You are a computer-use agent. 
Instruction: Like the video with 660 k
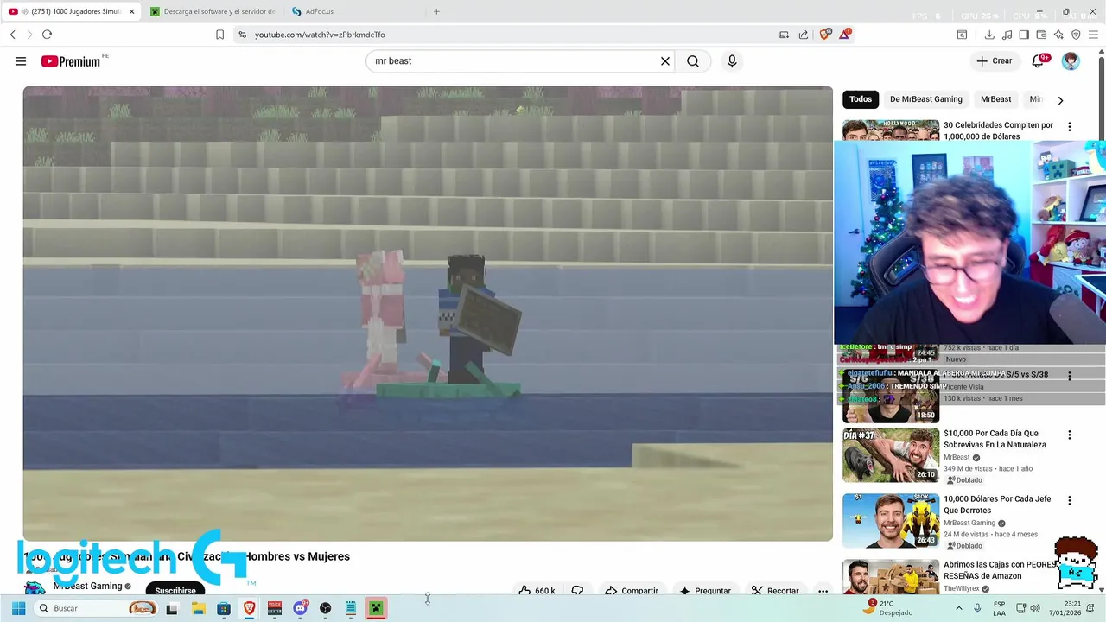537,591
